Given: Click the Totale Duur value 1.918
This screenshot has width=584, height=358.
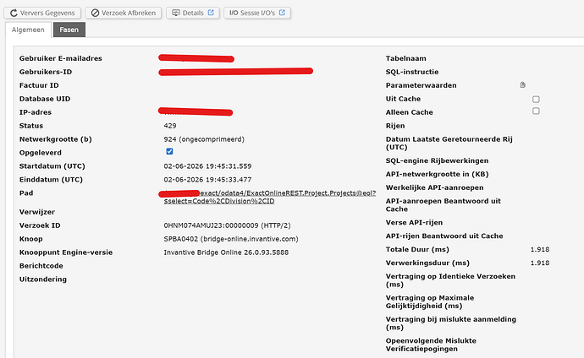Looking at the screenshot, I should (x=540, y=250).
